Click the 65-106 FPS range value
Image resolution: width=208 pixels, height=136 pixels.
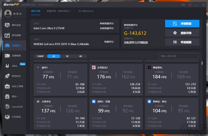pos(80,84)
